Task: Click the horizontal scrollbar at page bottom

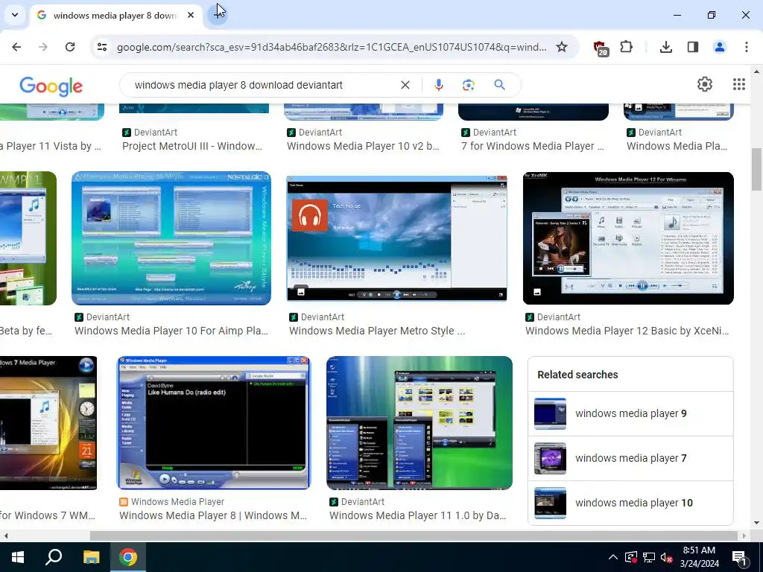Action: pos(414,536)
